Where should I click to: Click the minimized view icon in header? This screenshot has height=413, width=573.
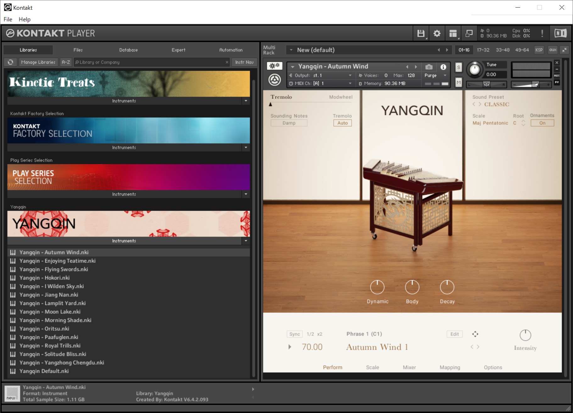[469, 33]
